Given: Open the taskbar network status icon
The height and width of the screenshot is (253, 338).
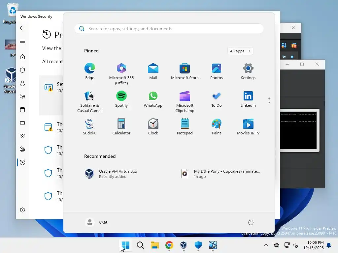Looking at the screenshot, I should coord(287,245).
